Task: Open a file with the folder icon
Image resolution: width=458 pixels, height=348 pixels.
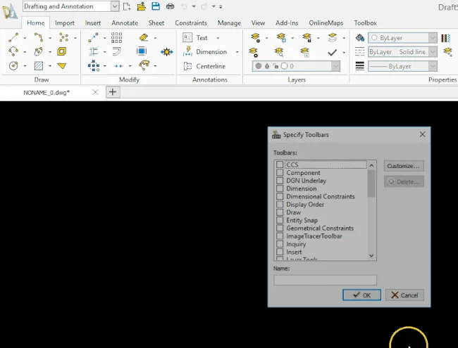Action: click(141, 6)
